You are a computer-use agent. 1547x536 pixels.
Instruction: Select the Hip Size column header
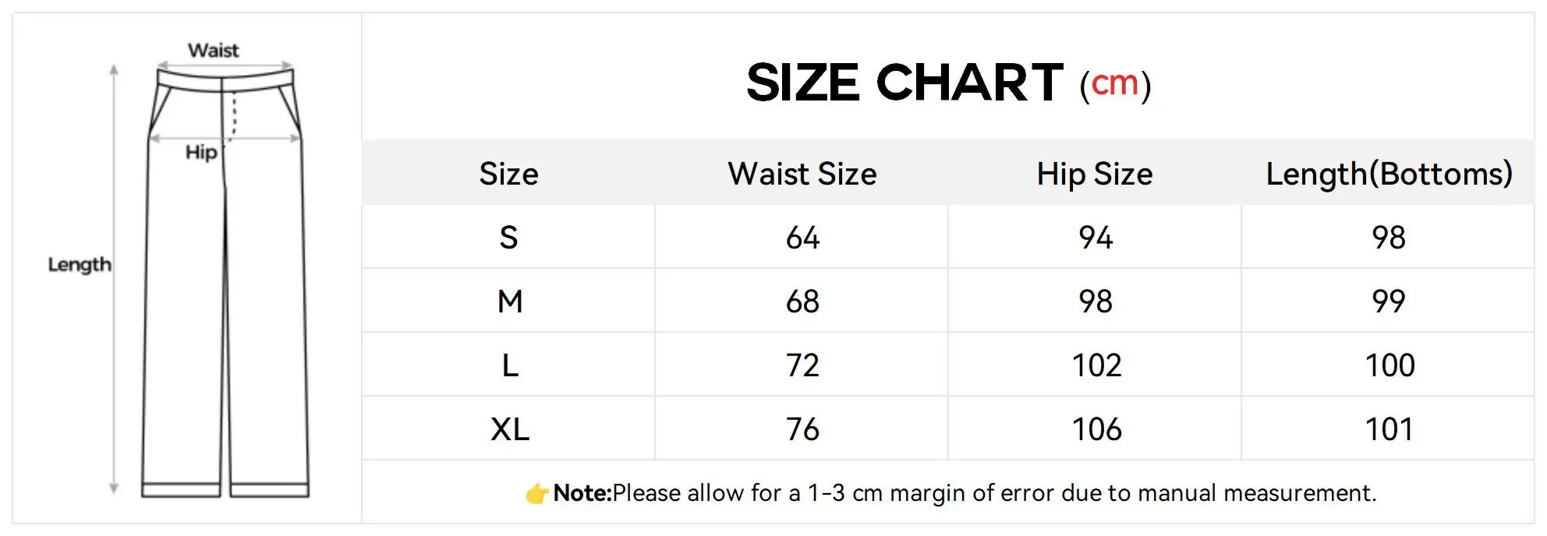(1095, 174)
